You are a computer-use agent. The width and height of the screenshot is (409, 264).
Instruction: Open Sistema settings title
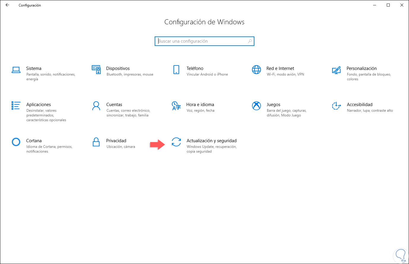(x=34, y=68)
